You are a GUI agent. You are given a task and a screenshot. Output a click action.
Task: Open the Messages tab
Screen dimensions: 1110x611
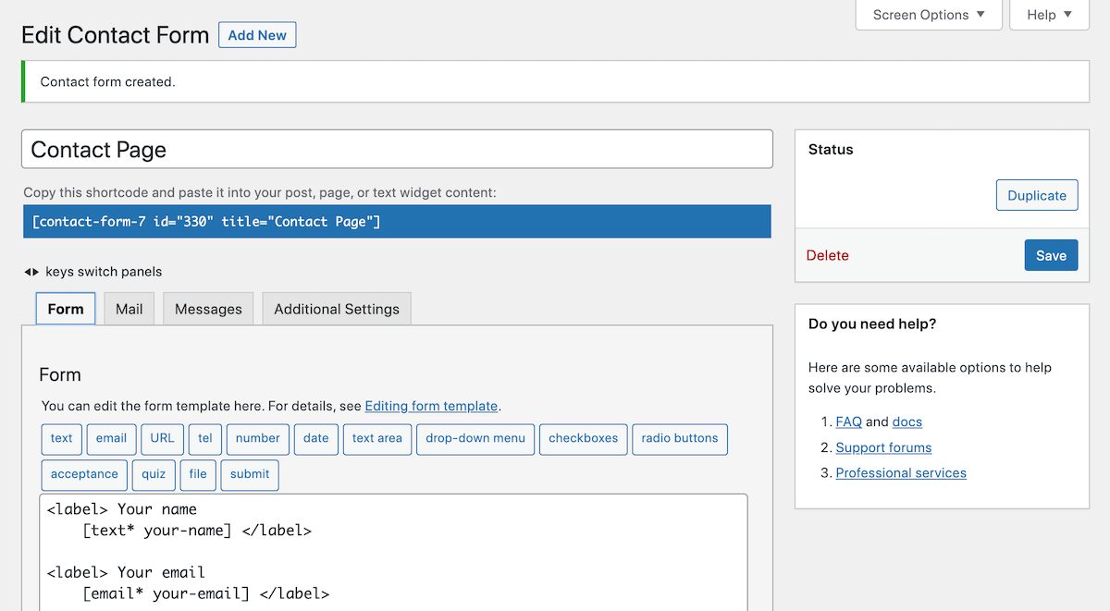tap(208, 309)
